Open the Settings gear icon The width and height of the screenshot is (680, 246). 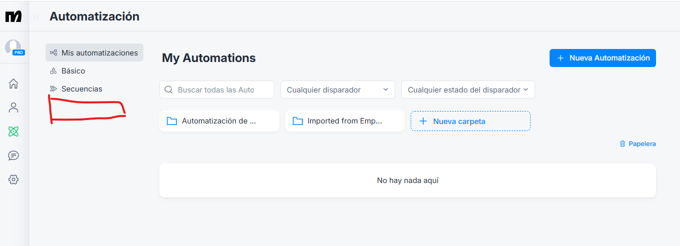13,179
